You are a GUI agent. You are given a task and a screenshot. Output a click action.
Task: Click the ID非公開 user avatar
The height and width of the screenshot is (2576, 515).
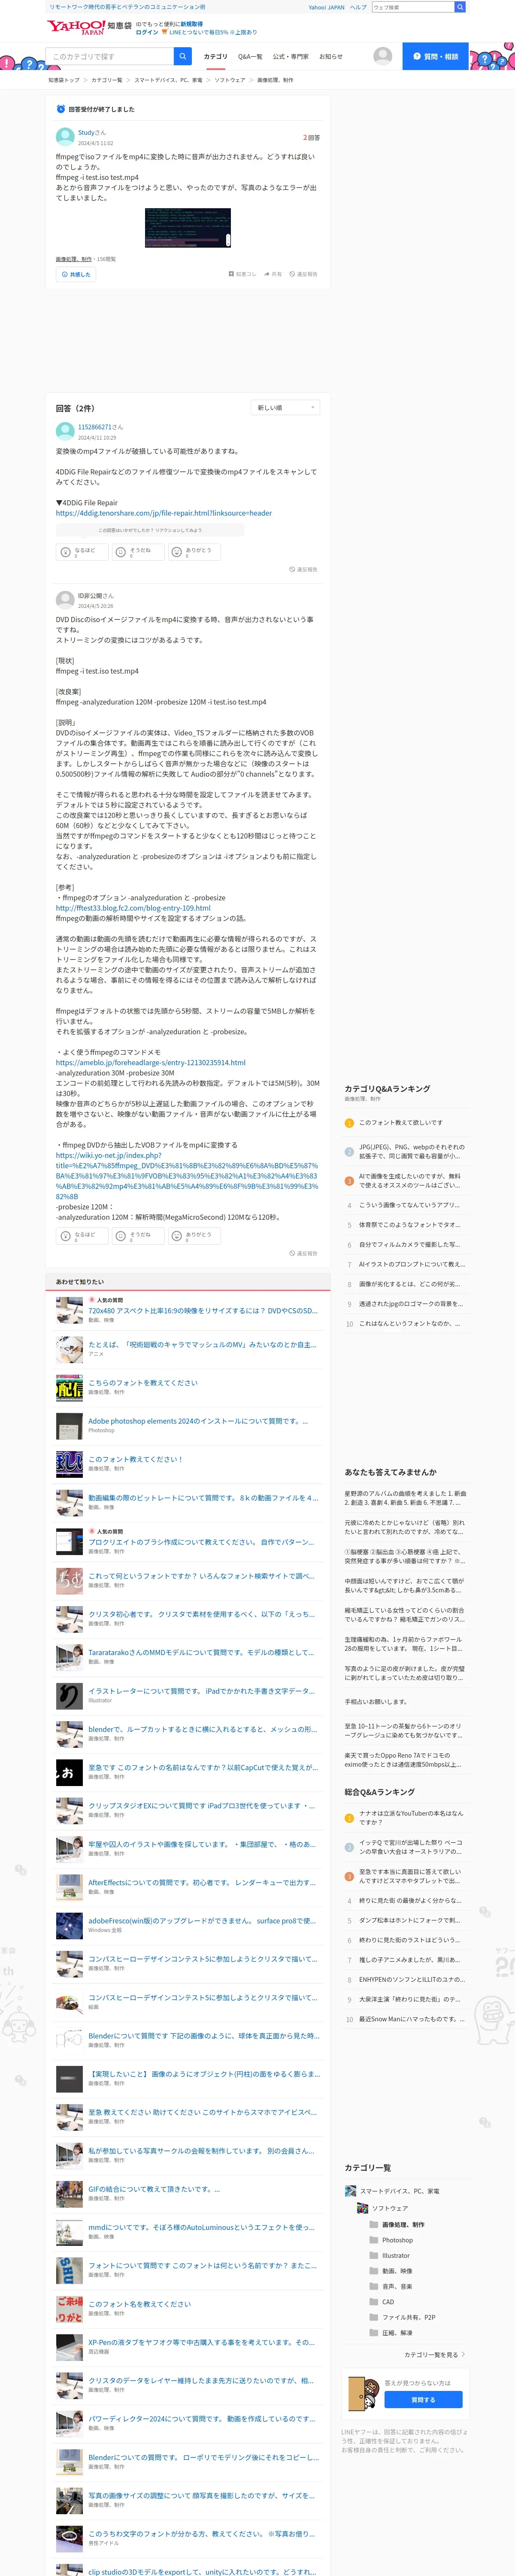65,600
